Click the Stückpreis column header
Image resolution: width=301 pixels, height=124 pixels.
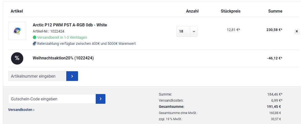click(230, 11)
